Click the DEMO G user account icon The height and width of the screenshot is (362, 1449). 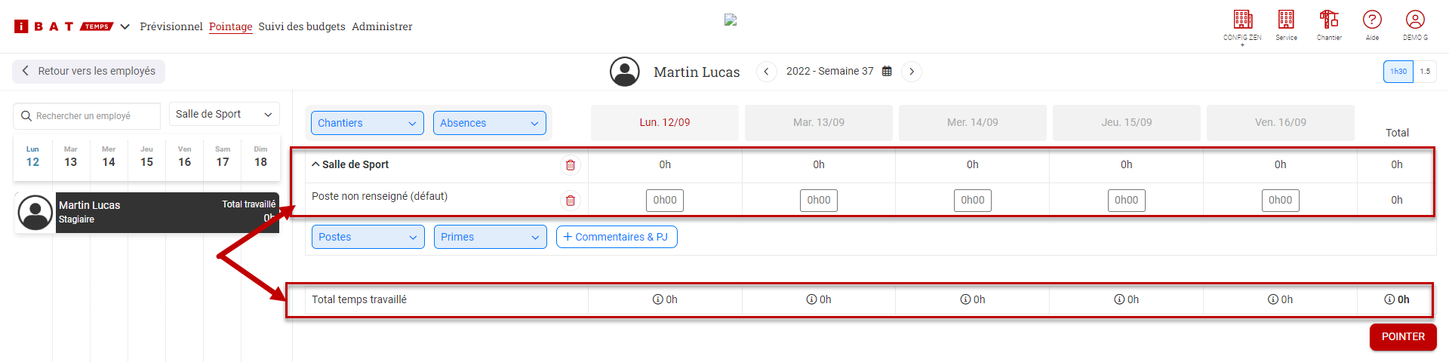[1415, 20]
